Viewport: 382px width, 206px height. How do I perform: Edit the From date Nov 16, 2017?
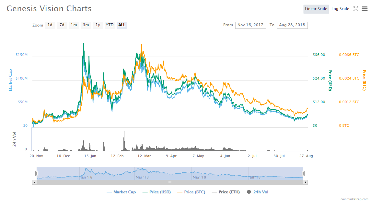point(250,25)
